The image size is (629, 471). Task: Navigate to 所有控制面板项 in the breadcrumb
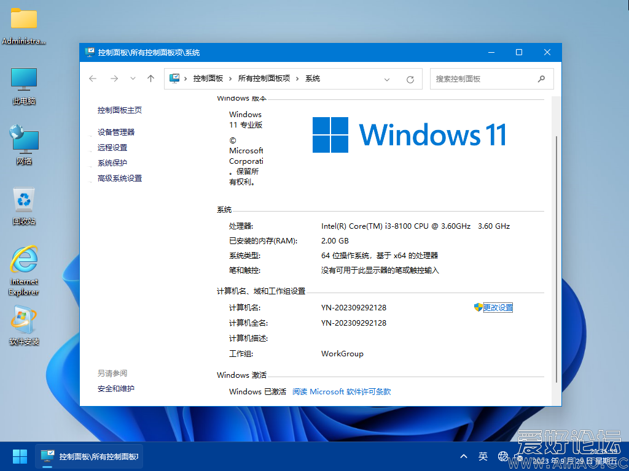[x=265, y=78]
